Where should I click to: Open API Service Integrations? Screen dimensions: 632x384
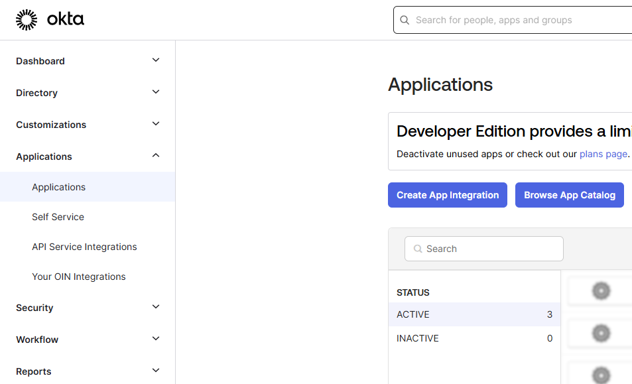tap(85, 247)
